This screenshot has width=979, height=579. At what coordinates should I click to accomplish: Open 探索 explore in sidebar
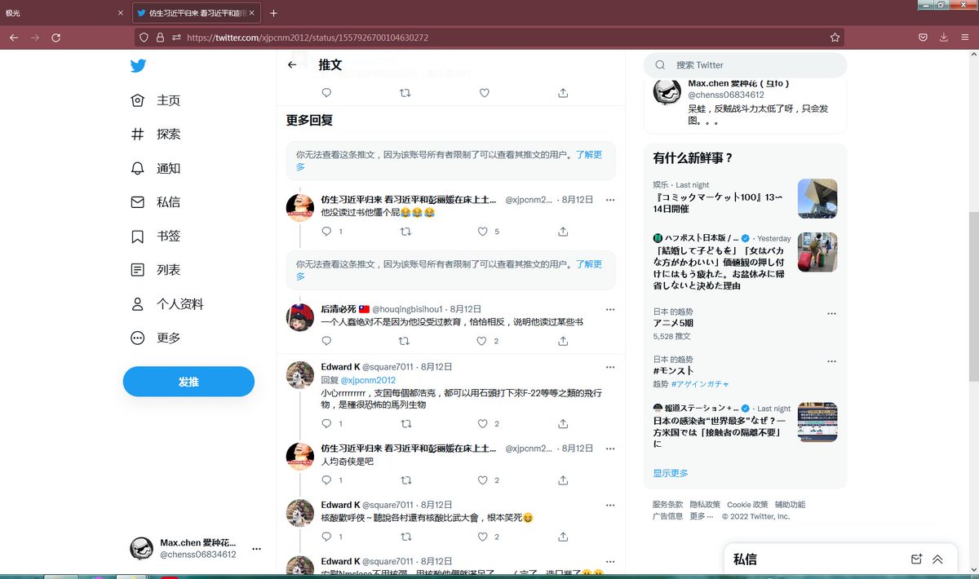click(156, 135)
